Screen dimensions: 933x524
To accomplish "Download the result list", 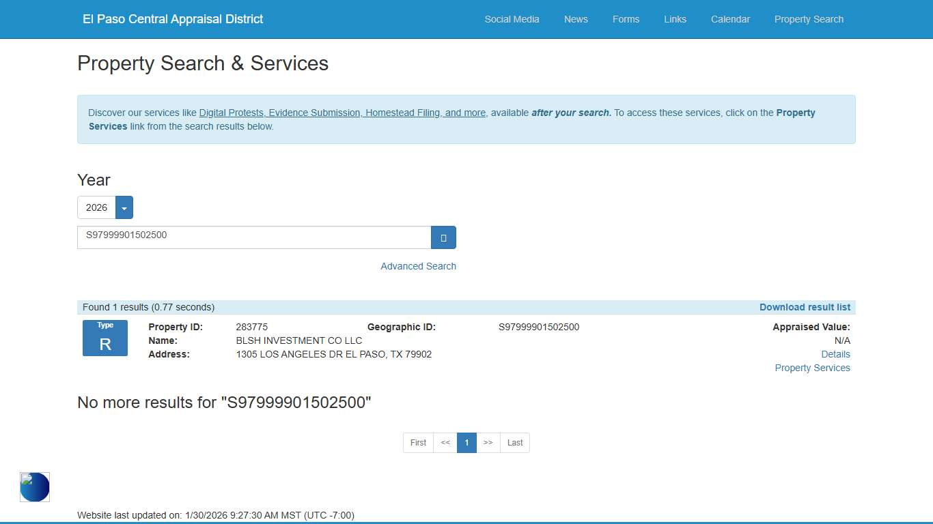I will [805, 307].
